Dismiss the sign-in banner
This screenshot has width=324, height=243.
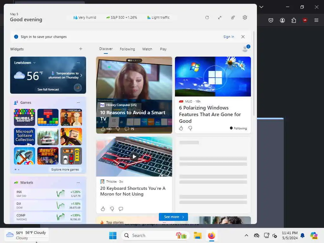(243, 37)
